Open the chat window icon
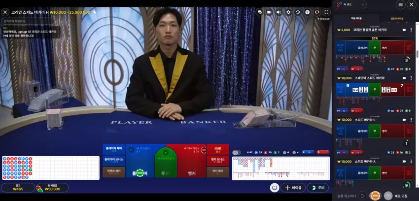This screenshot has width=419, height=201. pyautogui.click(x=259, y=12)
